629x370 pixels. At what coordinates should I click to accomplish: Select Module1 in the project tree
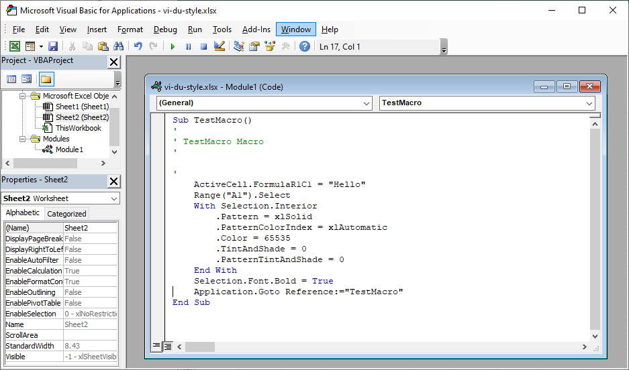[69, 149]
